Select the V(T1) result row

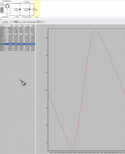(18, 50)
